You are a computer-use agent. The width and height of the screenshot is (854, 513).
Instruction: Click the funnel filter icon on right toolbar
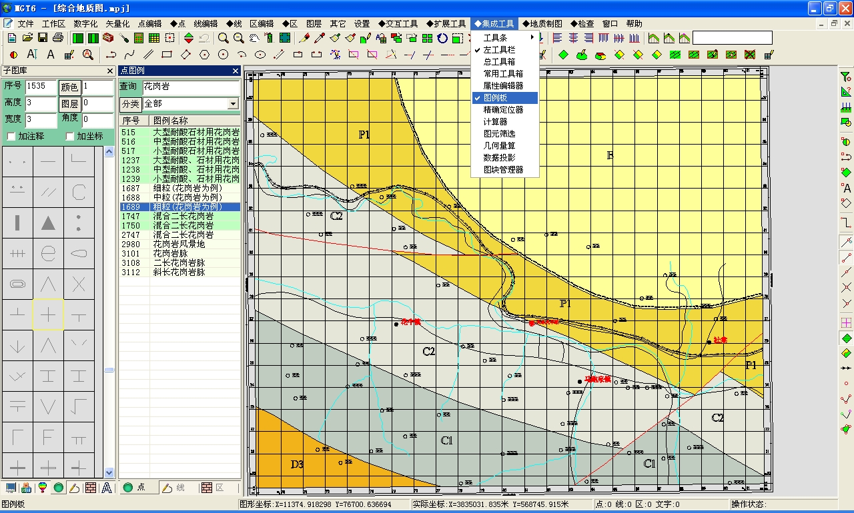pyautogui.click(x=846, y=77)
